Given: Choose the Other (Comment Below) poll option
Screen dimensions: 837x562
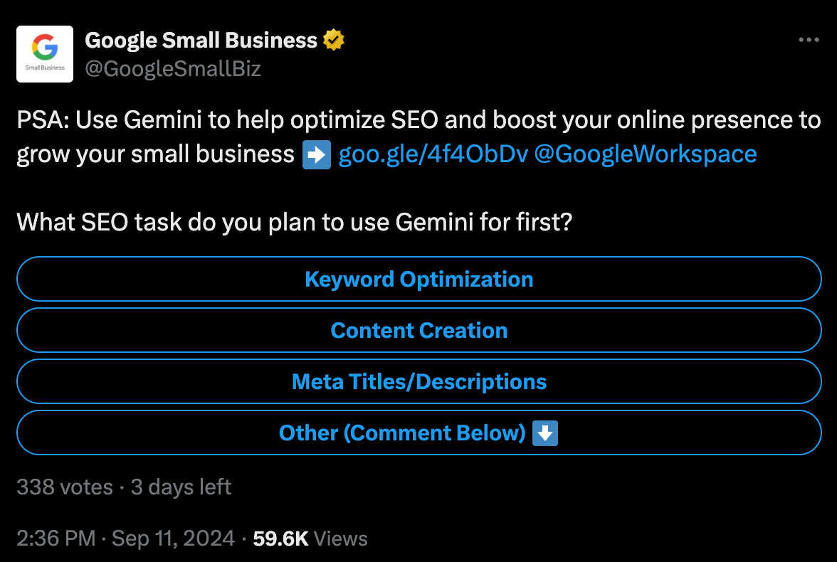Looking at the screenshot, I should coord(418,433).
